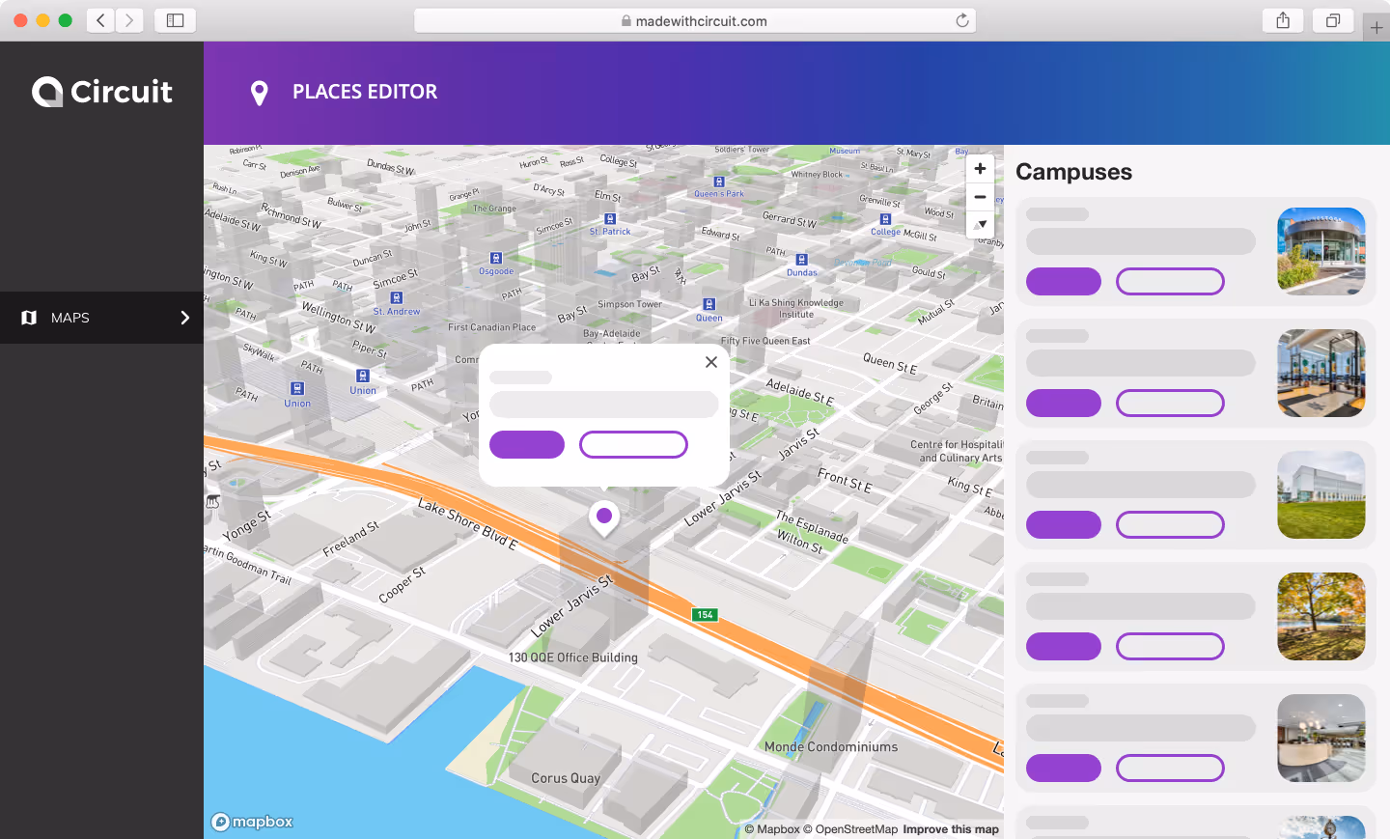This screenshot has width=1390, height=839.
Task: Click filled purple button in fifth campus card
Action: [1064, 768]
